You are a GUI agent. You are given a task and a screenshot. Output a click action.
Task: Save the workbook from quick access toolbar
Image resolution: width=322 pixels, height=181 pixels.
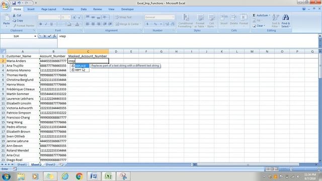pyautogui.click(x=14, y=3)
